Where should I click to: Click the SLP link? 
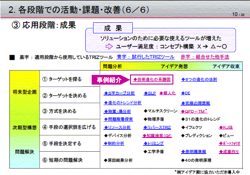150,93
